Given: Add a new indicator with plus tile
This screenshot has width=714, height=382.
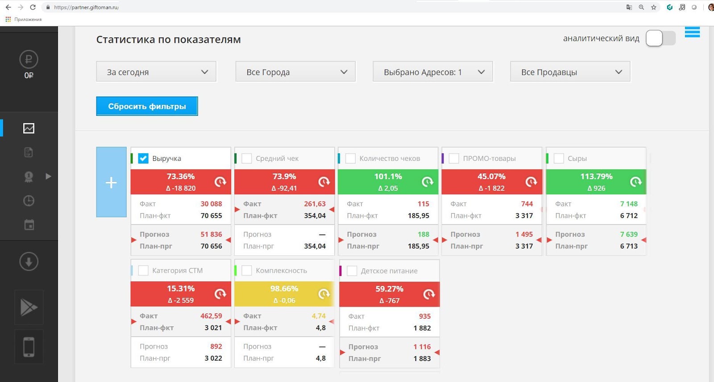Looking at the screenshot, I should tap(111, 182).
